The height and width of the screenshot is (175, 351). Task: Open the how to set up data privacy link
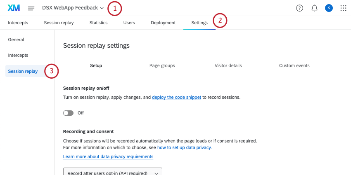pos(185,147)
